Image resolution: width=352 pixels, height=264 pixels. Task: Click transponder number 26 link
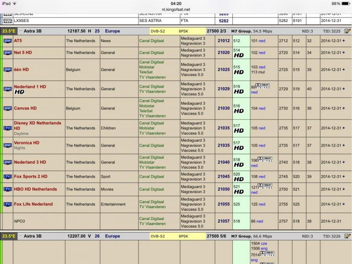[x=97, y=236]
